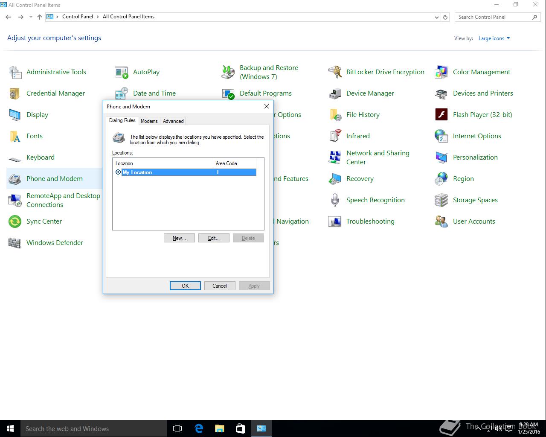Open the Personalization icon
Screen dimensions: 546x437
[x=441, y=157]
